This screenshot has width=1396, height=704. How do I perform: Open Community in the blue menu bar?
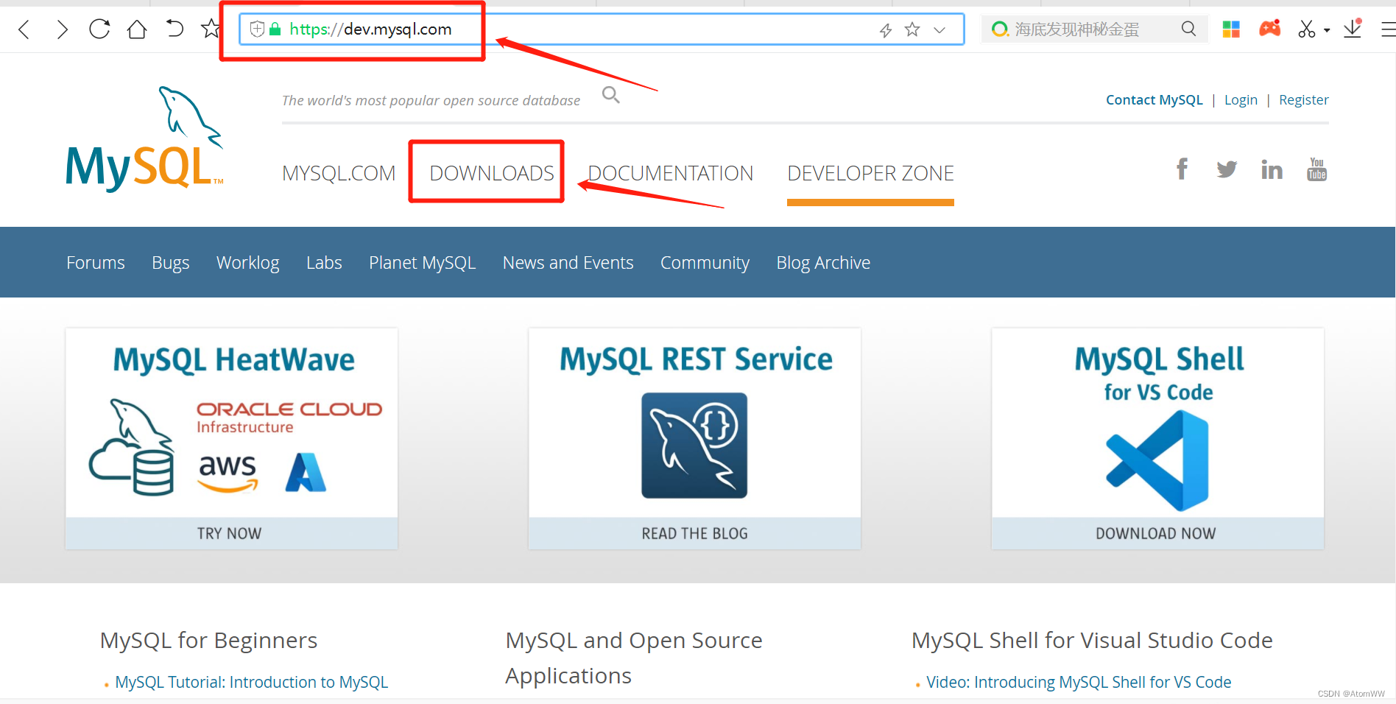pos(705,263)
